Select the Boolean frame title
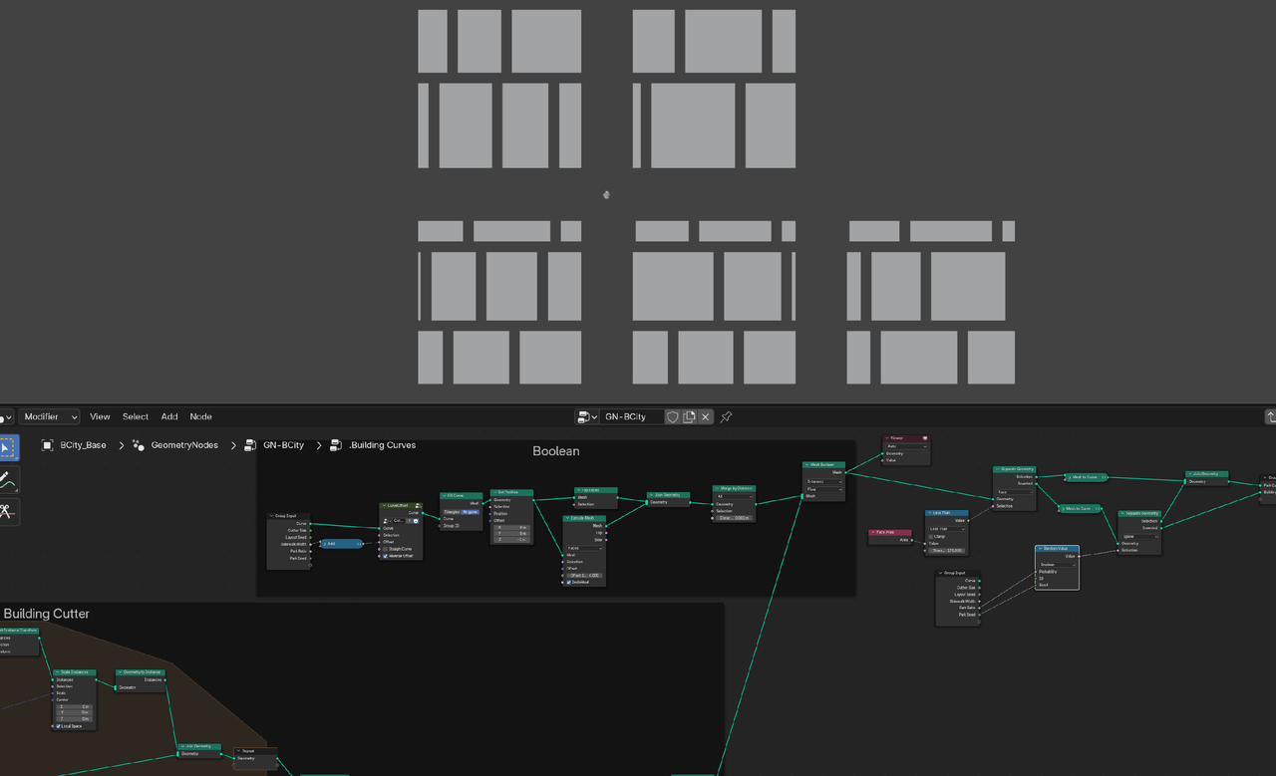The height and width of the screenshot is (776, 1276). click(x=555, y=451)
